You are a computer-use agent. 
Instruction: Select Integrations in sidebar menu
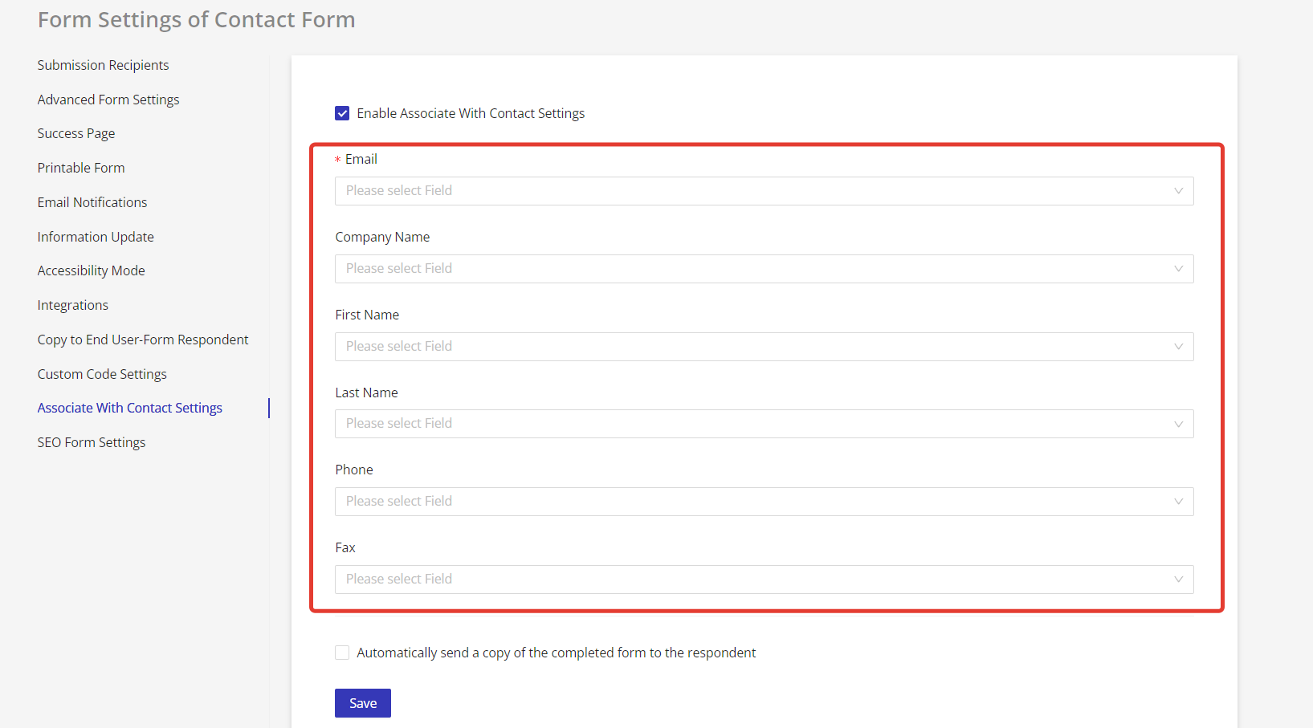72,305
